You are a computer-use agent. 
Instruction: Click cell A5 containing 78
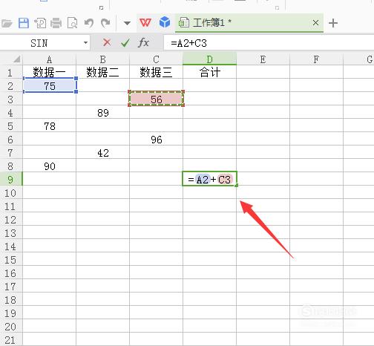(x=49, y=125)
